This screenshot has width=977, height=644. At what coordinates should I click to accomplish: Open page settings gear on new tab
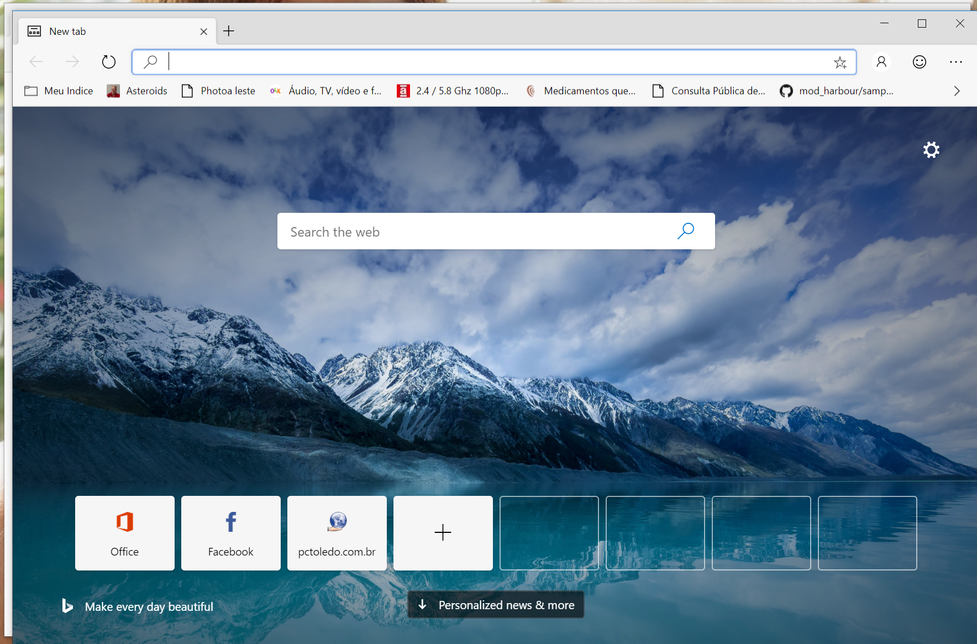pos(931,150)
